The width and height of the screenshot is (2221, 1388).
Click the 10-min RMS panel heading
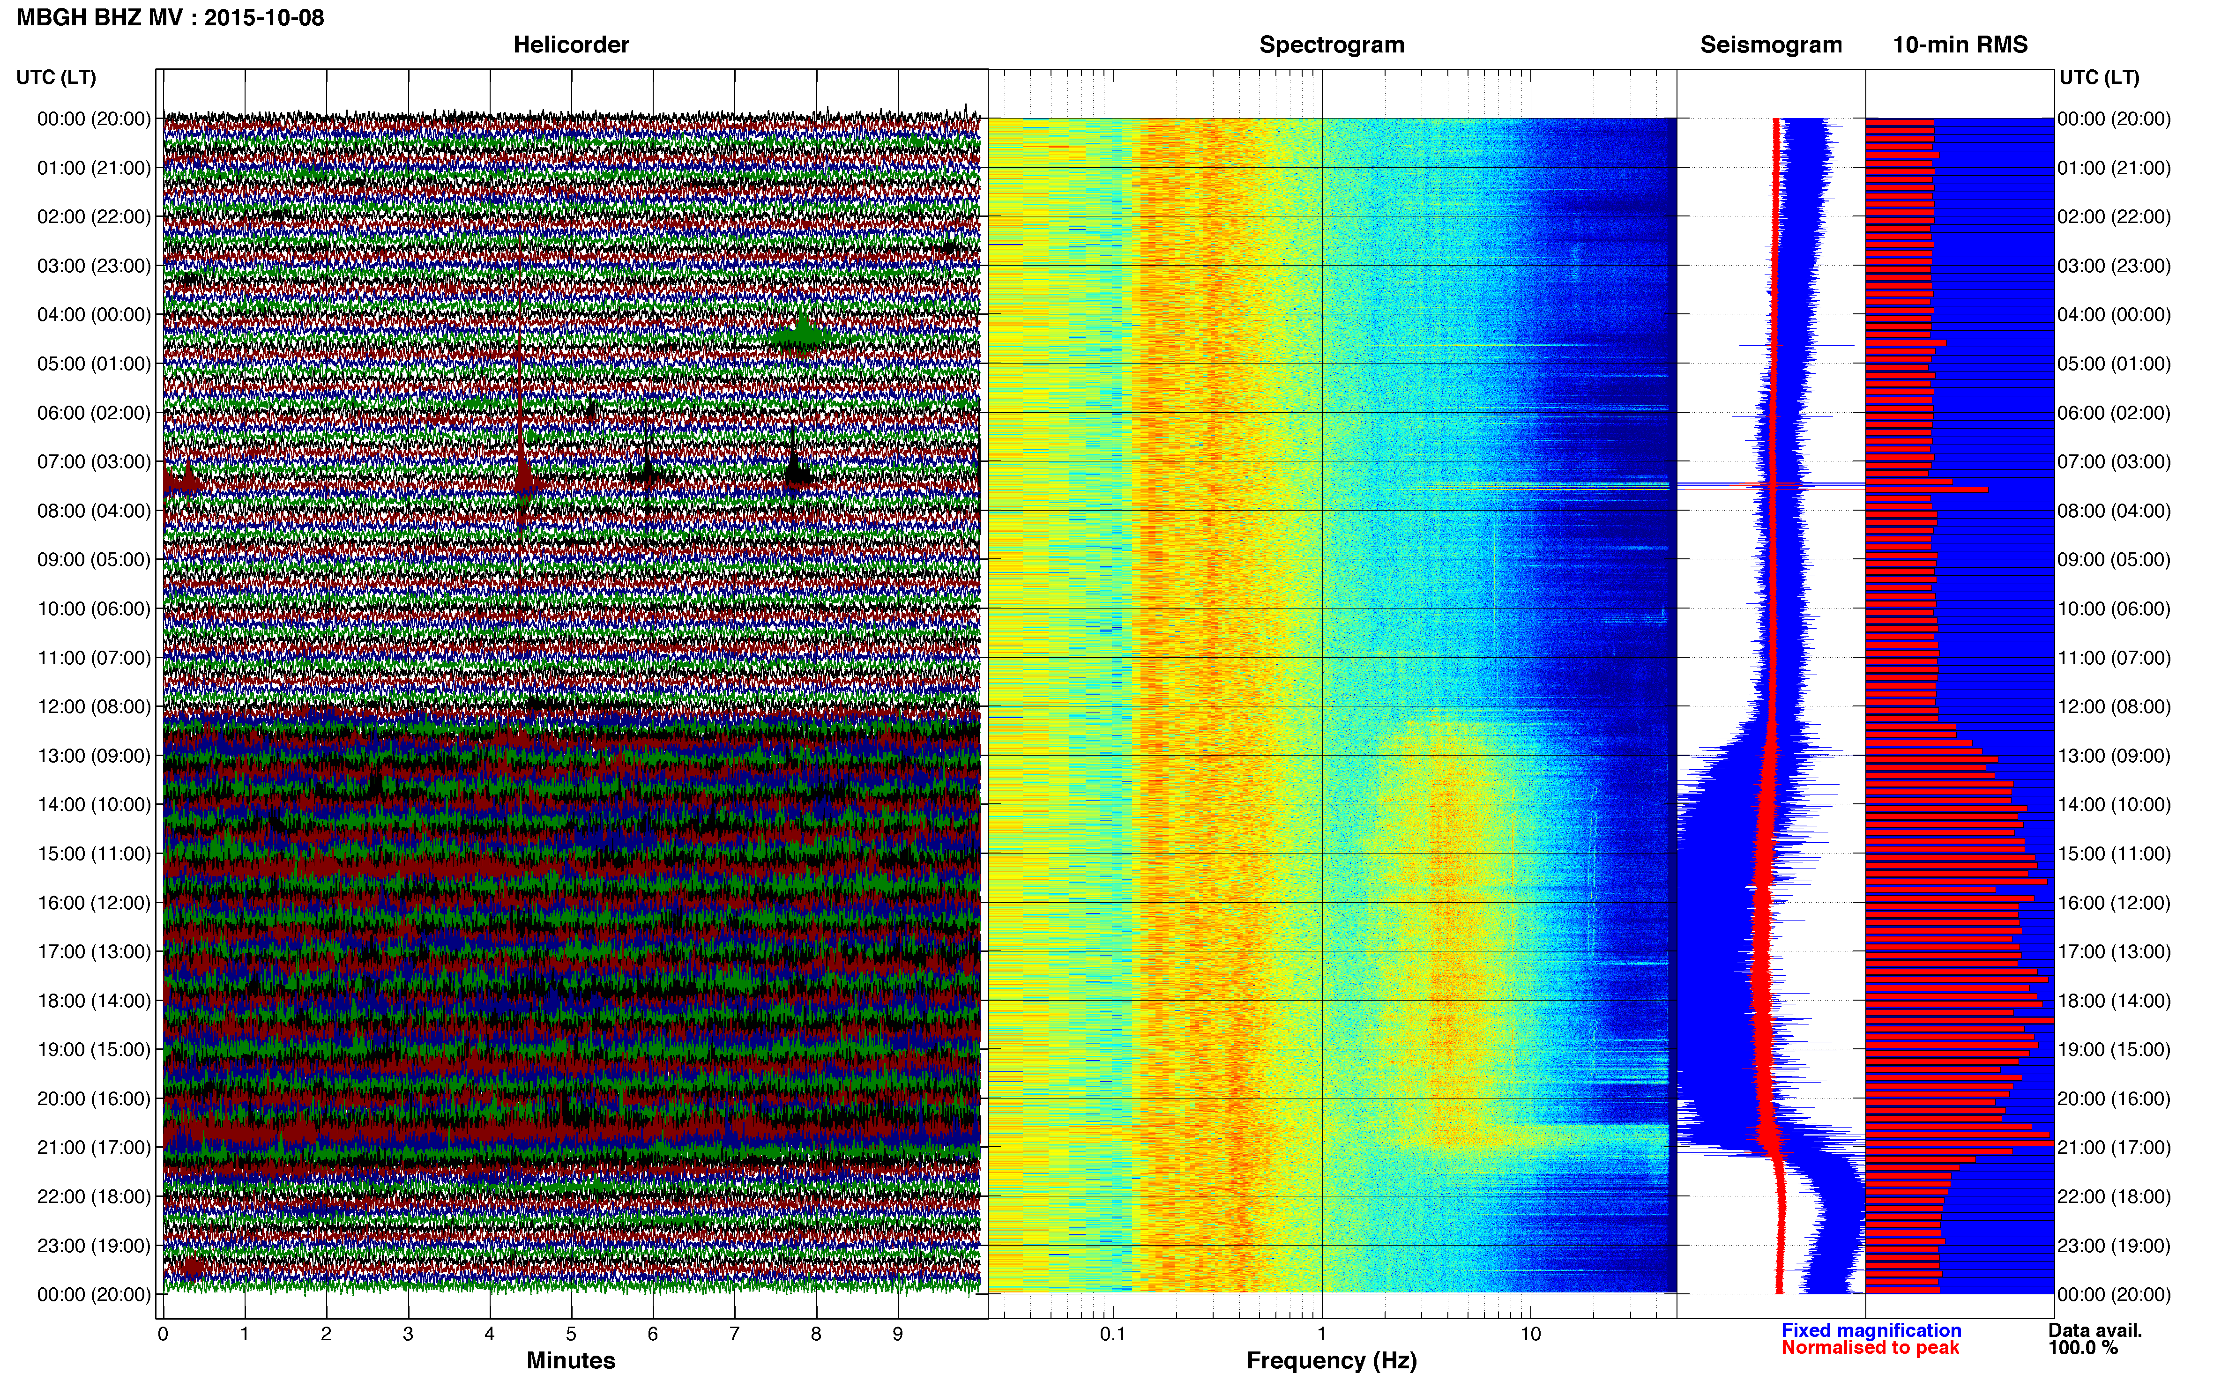[1960, 45]
